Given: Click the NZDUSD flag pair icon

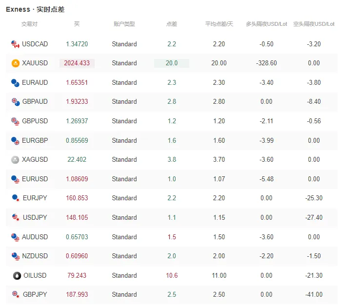Looking at the screenshot, I should coord(16,256).
